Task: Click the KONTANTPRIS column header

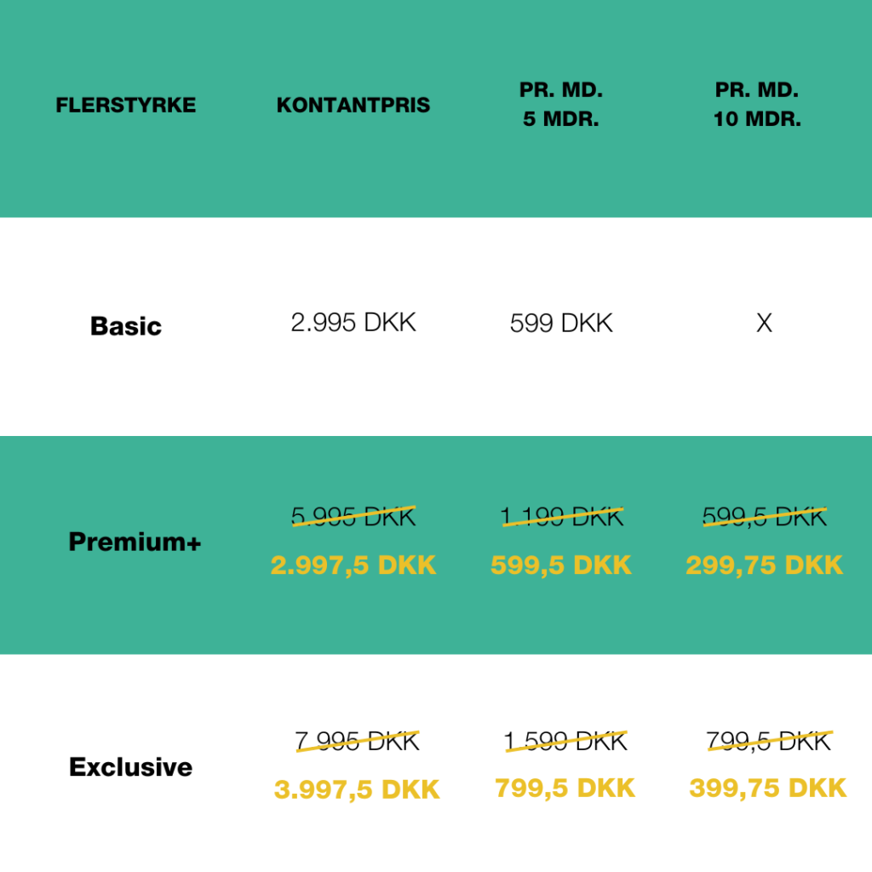Action: tap(353, 105)
